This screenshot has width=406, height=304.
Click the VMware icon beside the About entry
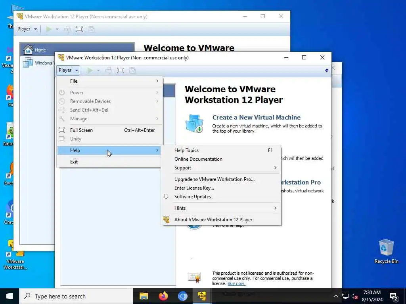click(166, 219)
